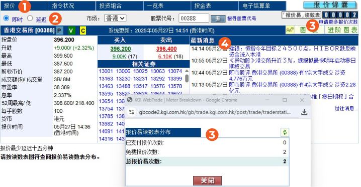Open related security 13754
The image size is (361, 187).
coord(106,109)
